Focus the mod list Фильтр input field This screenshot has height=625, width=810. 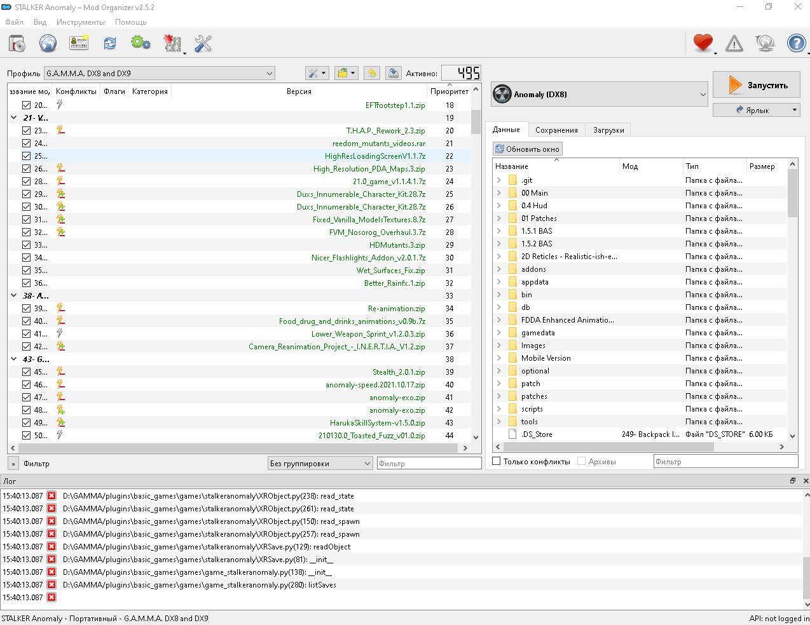coord(429,463)
